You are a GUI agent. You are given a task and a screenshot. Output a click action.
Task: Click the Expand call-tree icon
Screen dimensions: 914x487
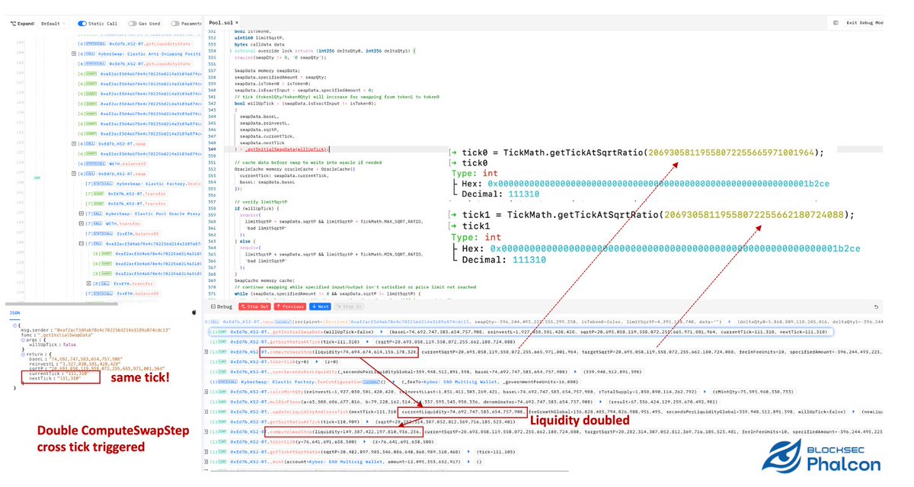tap(14, 24)
